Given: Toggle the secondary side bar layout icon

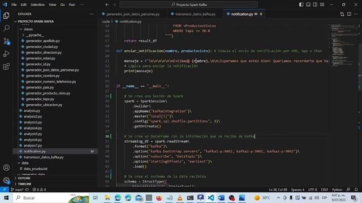Looking at the screenshot, I should 315,5.
